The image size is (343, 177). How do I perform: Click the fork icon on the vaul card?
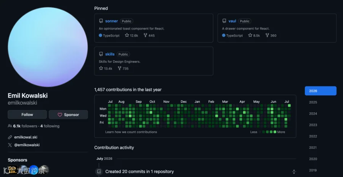click(x=267, y=35)
